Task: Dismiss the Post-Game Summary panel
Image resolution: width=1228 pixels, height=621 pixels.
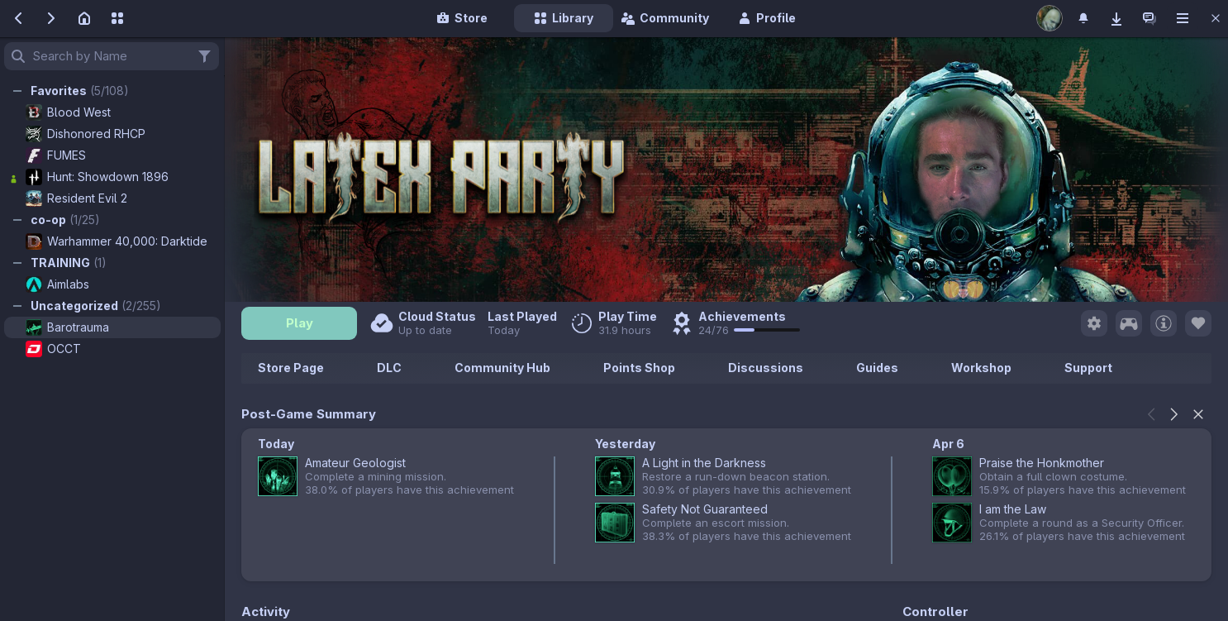Action: click(1198, 414)
